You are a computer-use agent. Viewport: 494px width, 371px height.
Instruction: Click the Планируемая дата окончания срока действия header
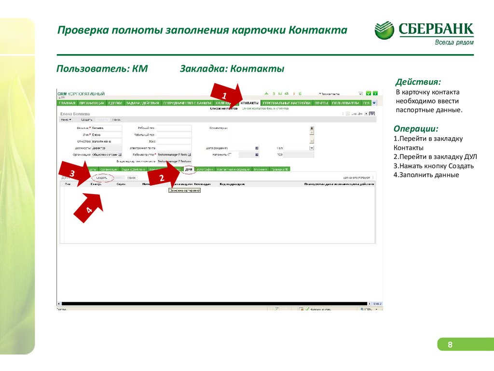[x=339, y=184]
